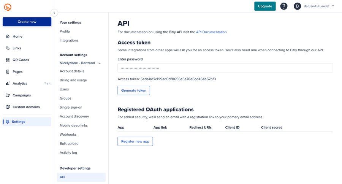Open Account details

(x=72, y=71)
